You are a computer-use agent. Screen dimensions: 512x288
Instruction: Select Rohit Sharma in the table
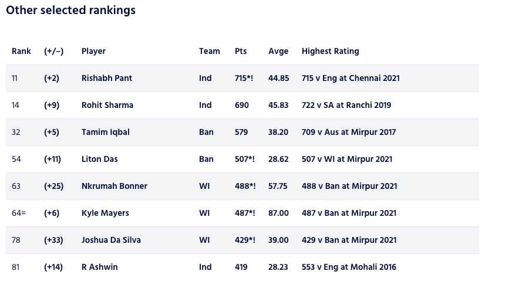click(x=107, y=105)
